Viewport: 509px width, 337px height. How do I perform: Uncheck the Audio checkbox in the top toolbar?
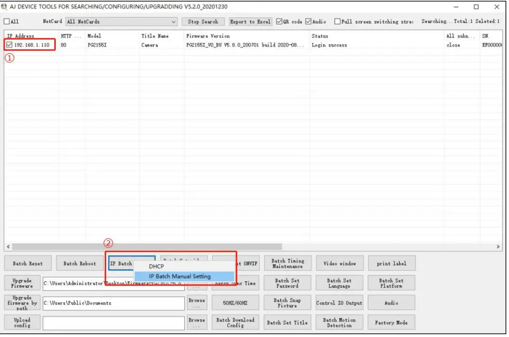309,21
